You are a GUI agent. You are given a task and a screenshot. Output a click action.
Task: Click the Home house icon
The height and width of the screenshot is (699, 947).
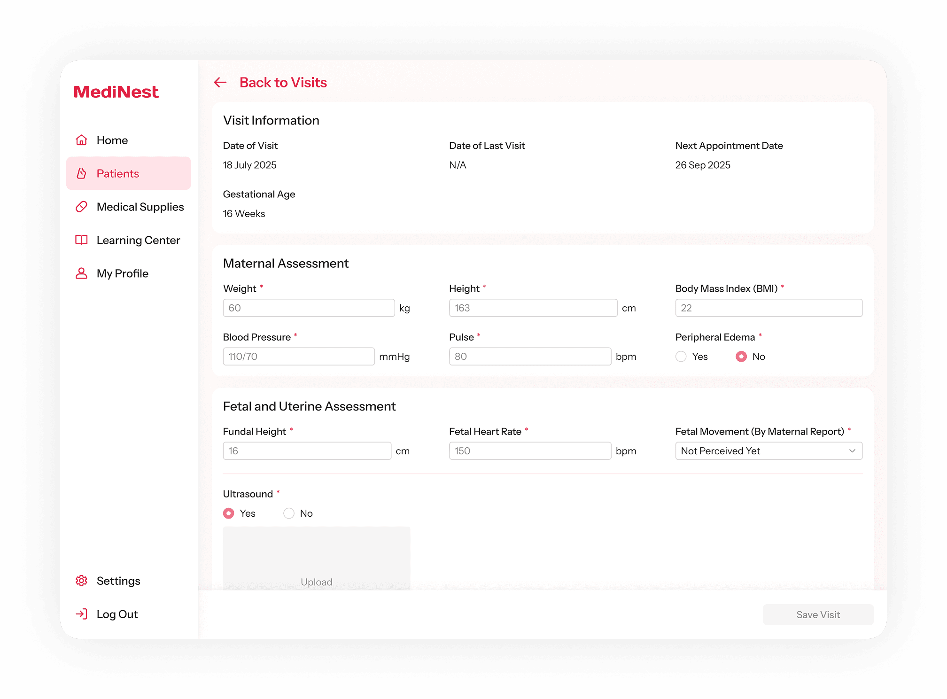pos(82,140)
